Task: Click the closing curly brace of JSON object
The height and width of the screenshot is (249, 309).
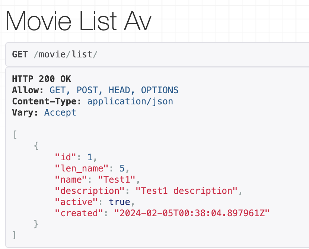Action: (36, 224)
